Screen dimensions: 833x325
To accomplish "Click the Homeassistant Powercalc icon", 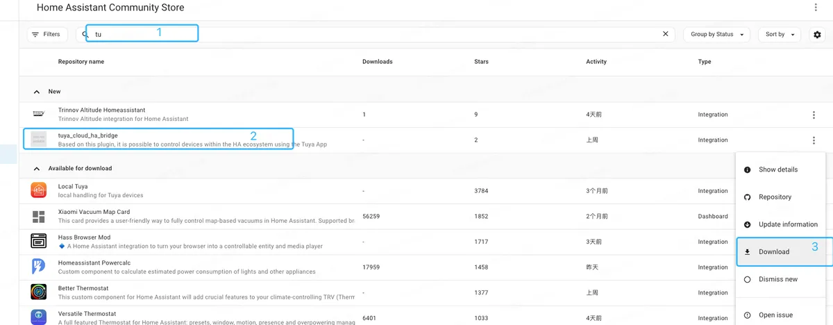I will pyautogui.click(x=39, y=267).
